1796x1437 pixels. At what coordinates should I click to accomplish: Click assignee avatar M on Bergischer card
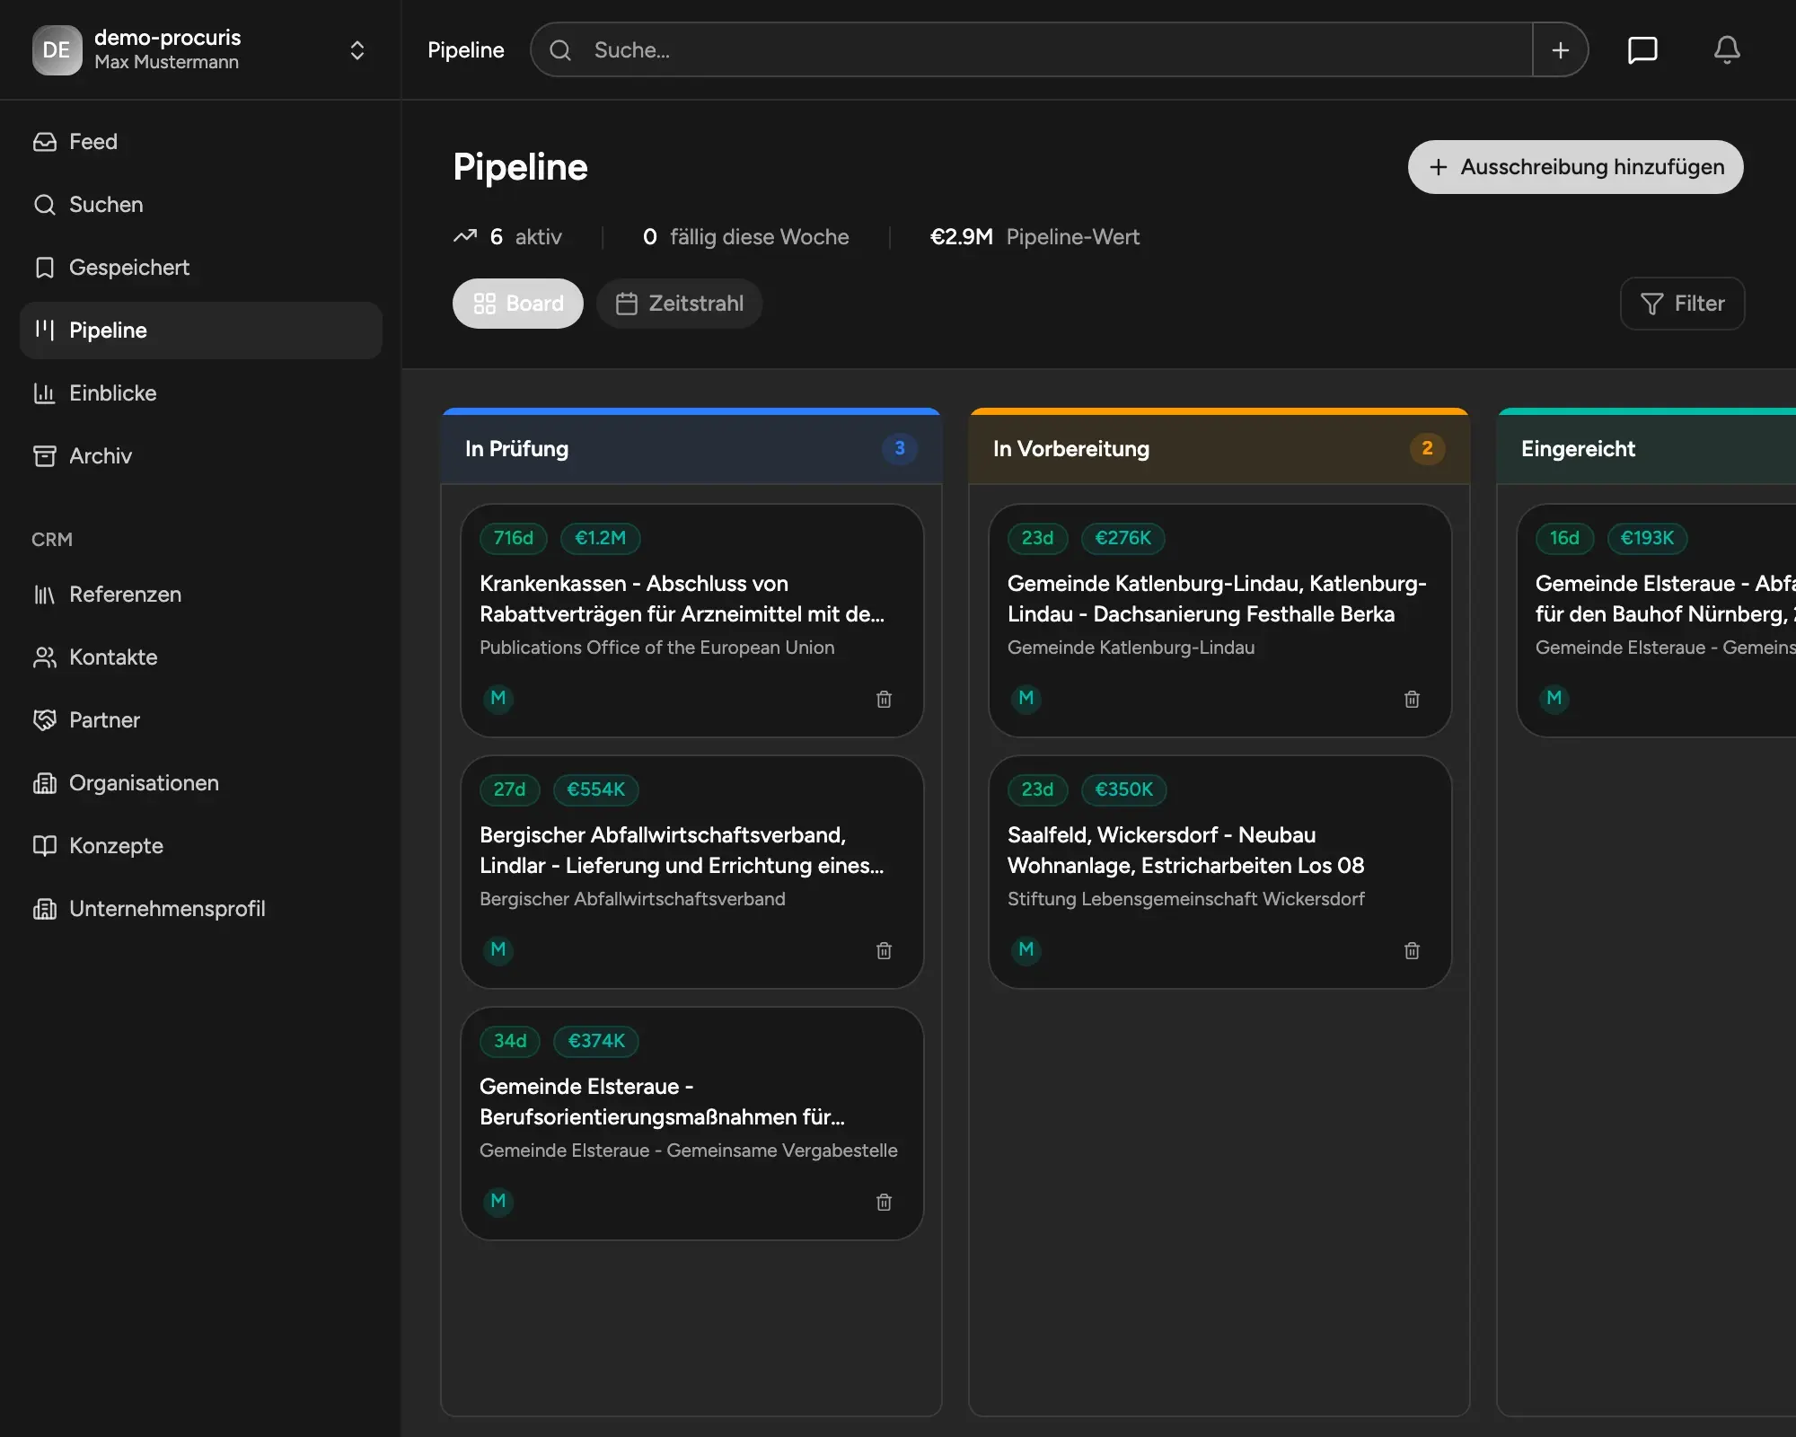[x=498, y=950]
